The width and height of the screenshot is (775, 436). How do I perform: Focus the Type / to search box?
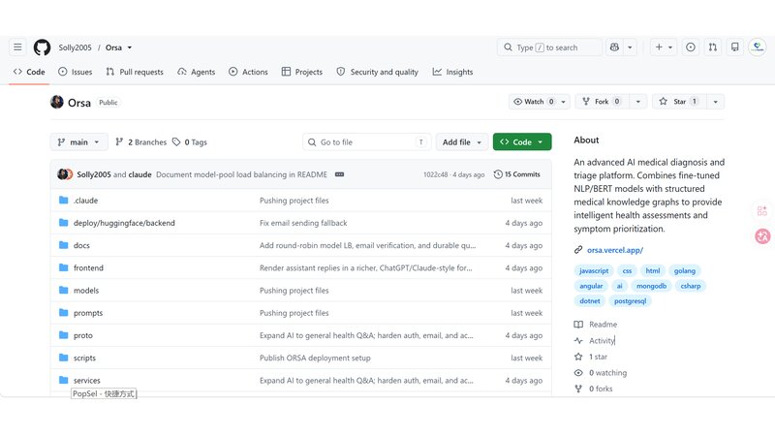549,47
